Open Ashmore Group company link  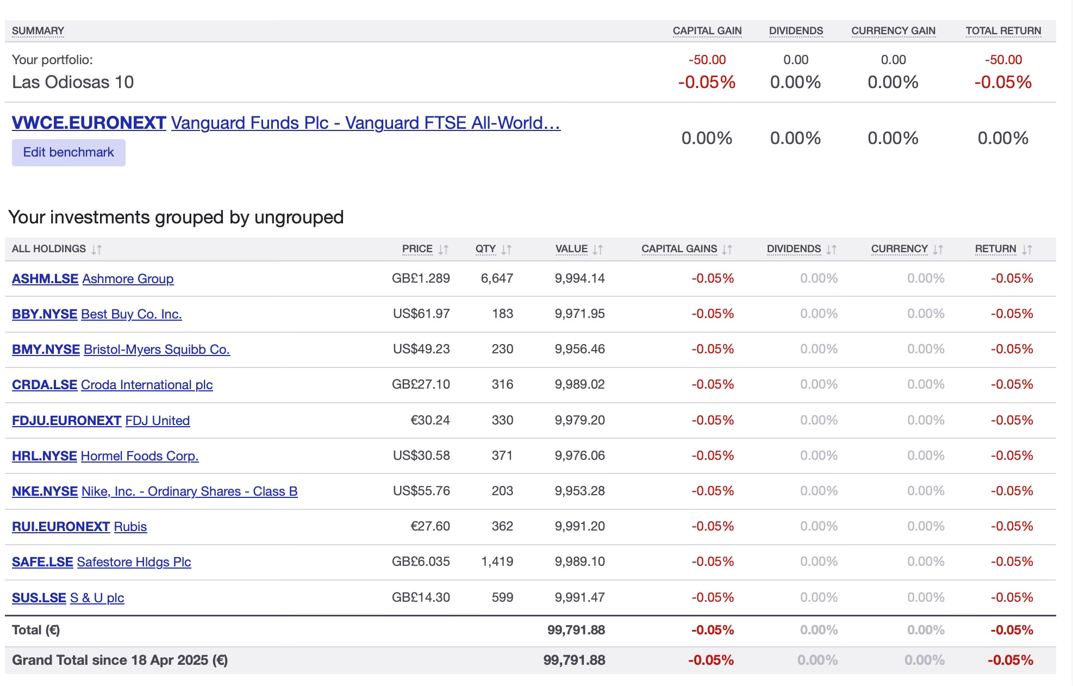(128, 279)
